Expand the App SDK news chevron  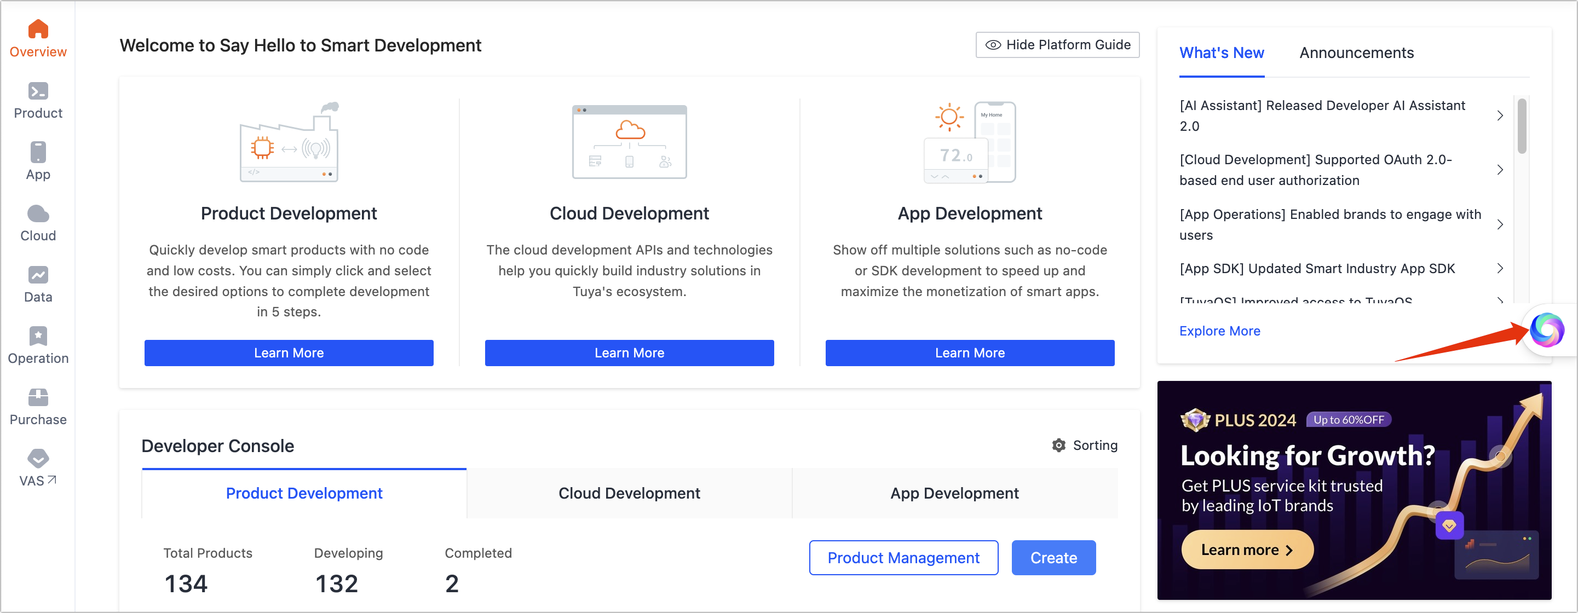point(1500,268)
